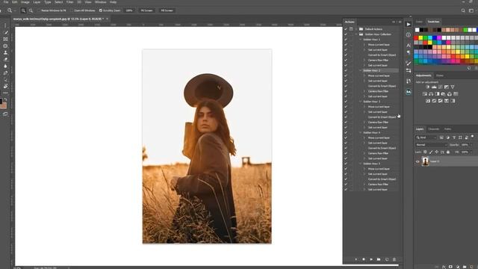Collapse the Golden Hour 1 action

pos(361,40)
